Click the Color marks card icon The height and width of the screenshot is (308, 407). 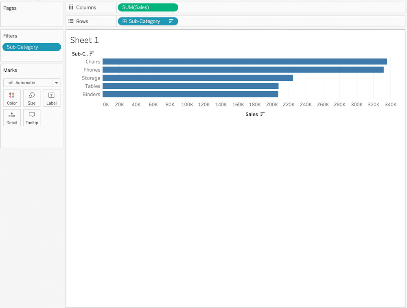click(x=12, y=98)
